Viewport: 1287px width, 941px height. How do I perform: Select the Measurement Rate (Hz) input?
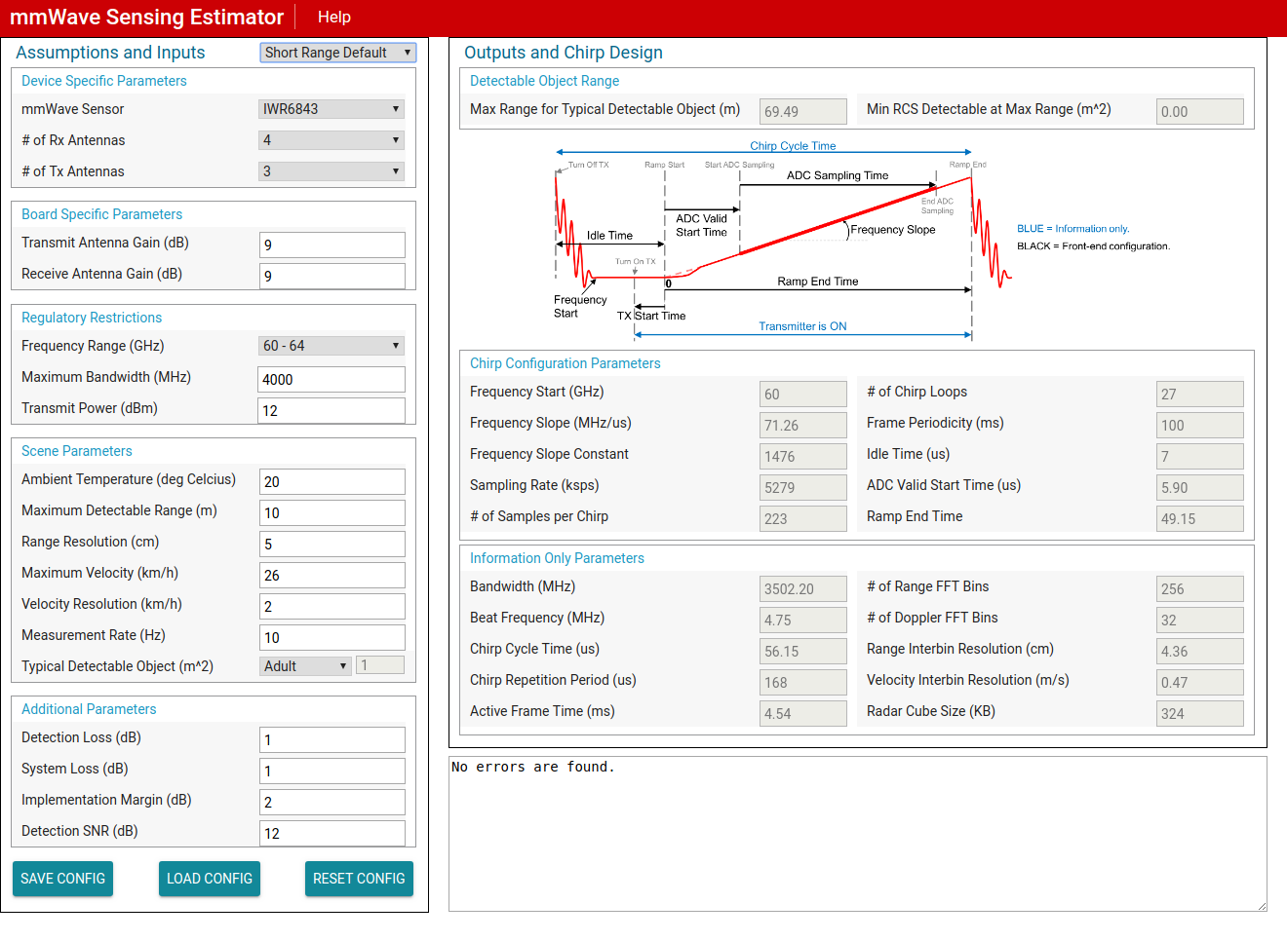[331, 637]
